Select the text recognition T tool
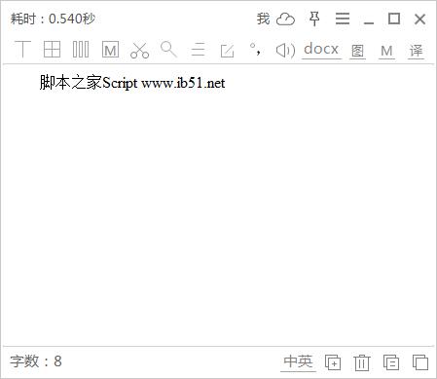The image size is (437, 379). [x=22, y=50]
